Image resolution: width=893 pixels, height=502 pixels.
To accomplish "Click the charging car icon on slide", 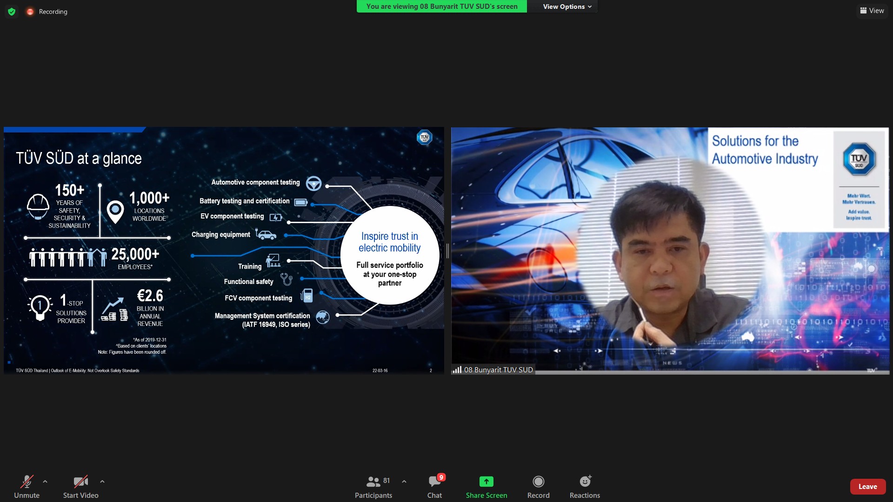I will [266, 234].
